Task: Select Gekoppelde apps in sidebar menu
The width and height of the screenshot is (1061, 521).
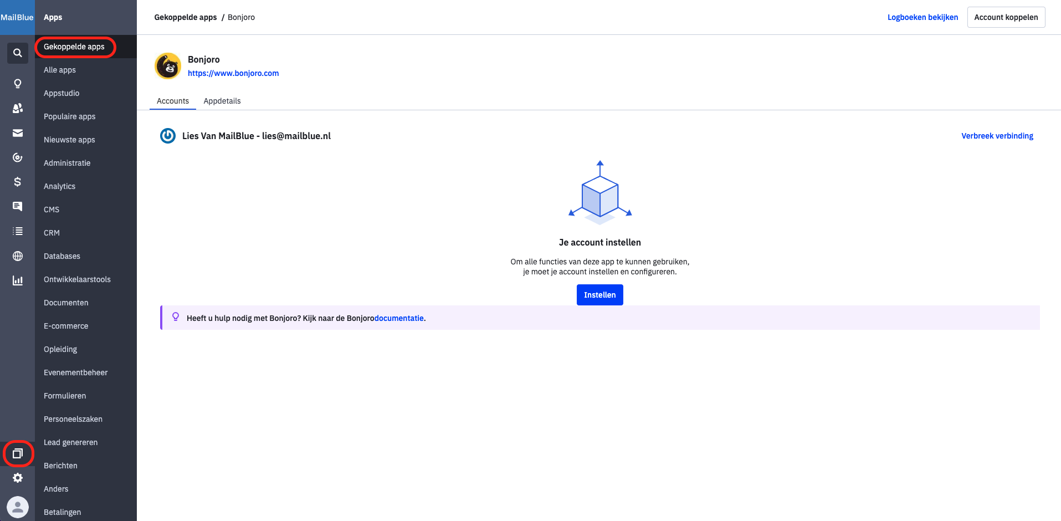Action: pos(86,47)
